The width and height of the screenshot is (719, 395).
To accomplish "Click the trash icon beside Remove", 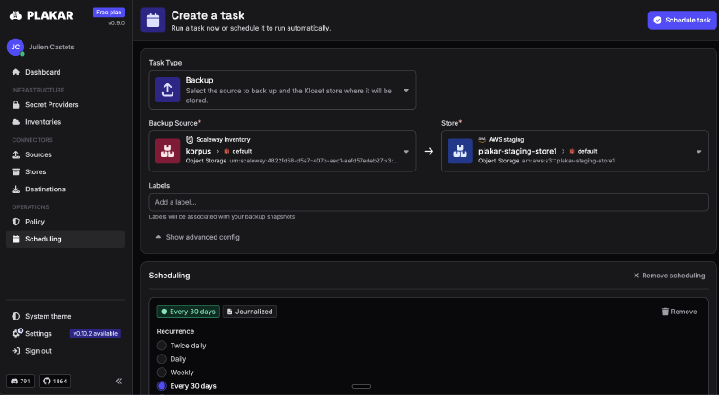I will click(x=665, y=312).
